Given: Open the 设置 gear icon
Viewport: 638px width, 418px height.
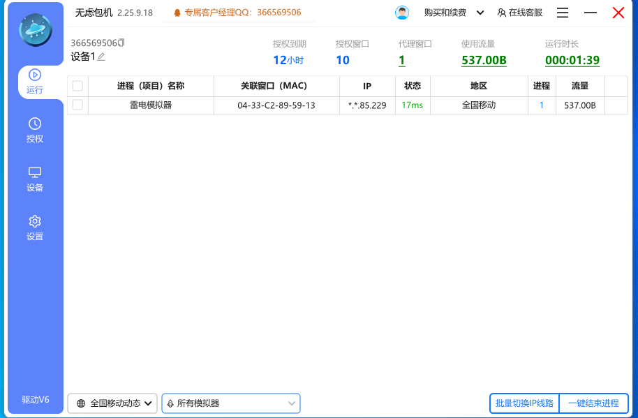Looking at the screenshot, I should click(x=35, y=221).
